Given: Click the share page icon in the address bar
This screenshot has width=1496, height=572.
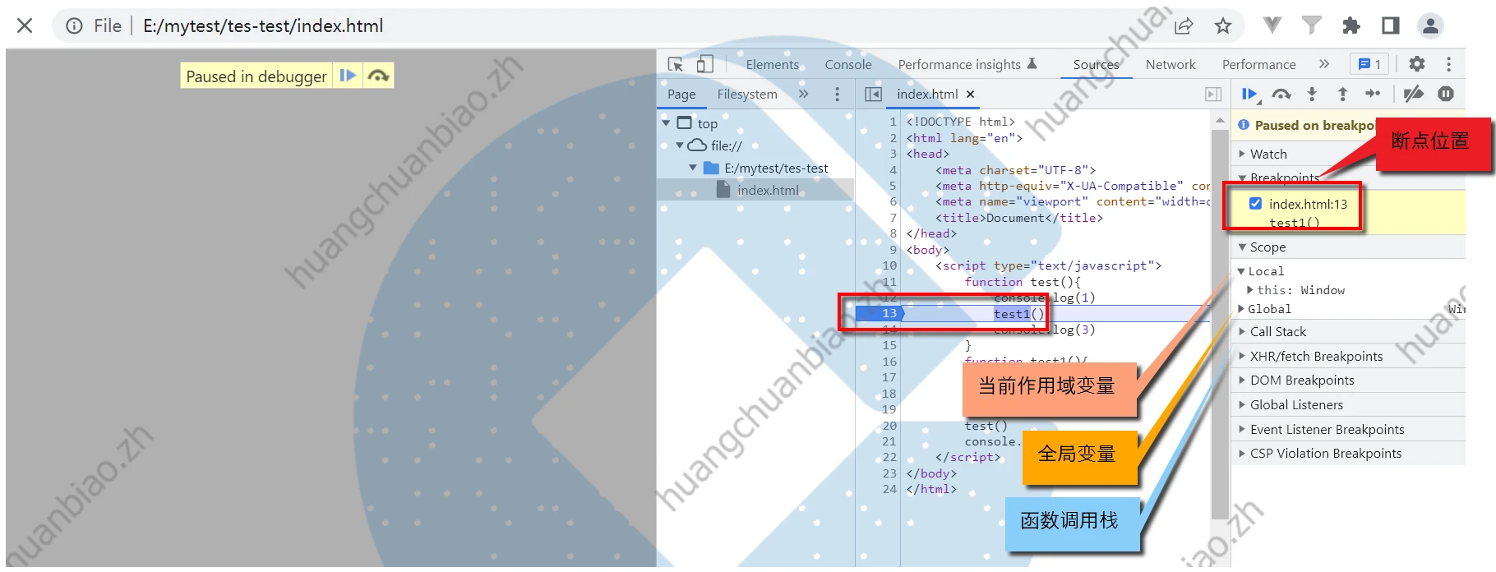Looking at the screenshot, I should coord(1184,25).
